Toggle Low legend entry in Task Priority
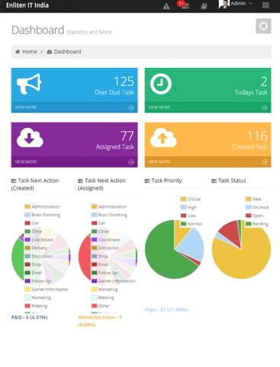 (188, 216)
